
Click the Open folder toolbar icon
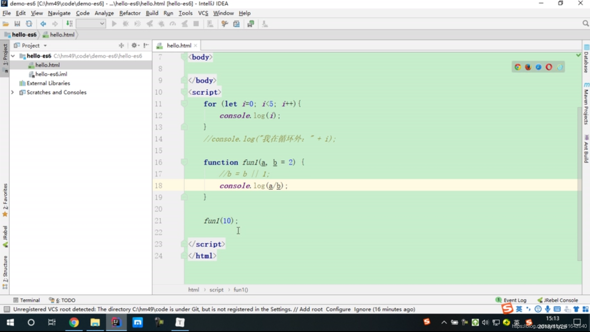coord(6,24)
